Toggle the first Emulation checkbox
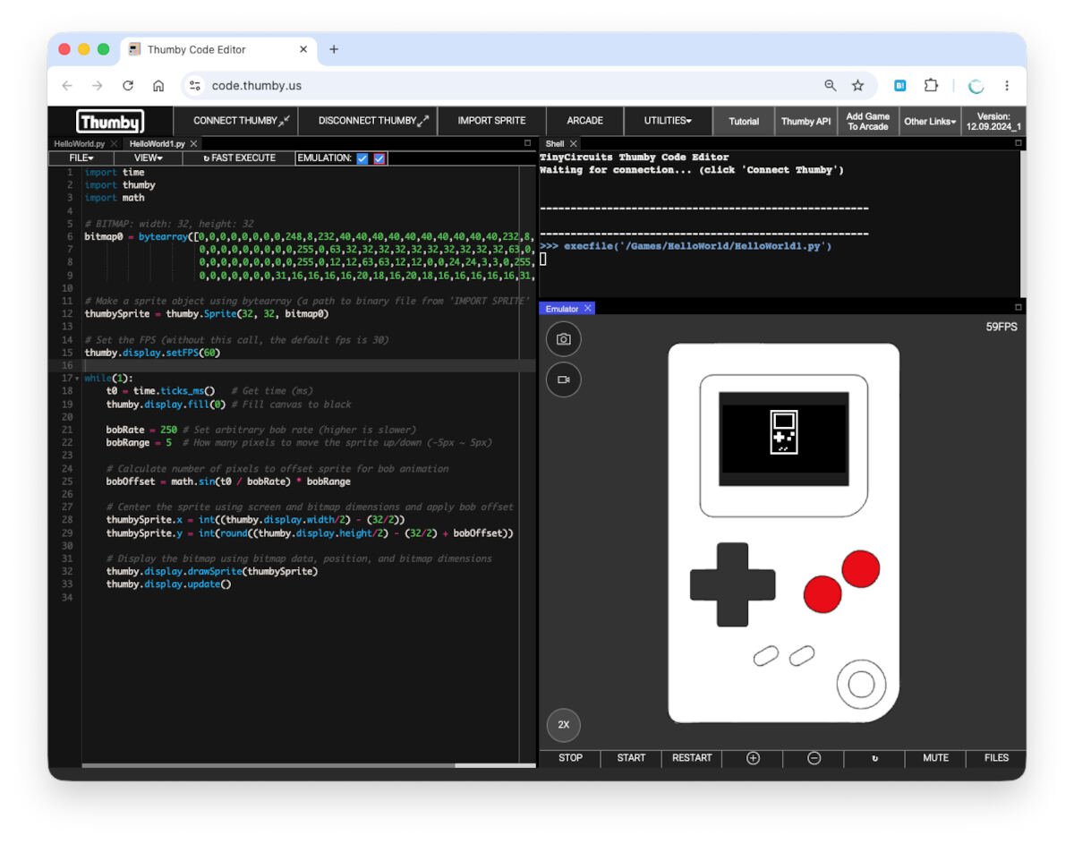Screen dimensions: 1074x844 point(362,158)
